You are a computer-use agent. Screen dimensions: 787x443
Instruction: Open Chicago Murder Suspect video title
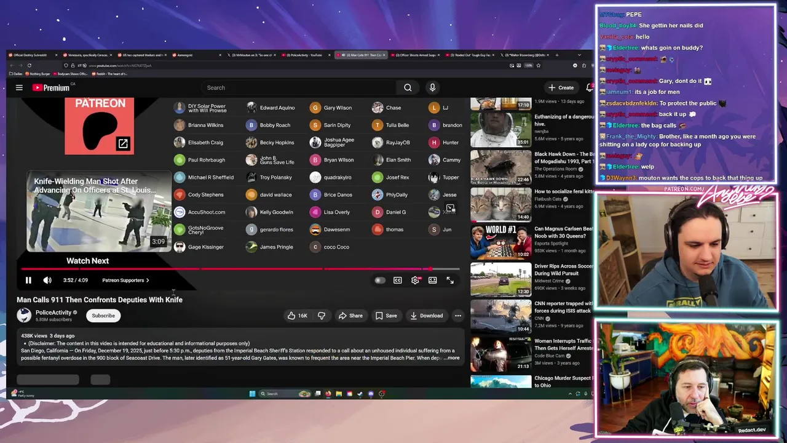pyautogui.click(x=564, y=381)
